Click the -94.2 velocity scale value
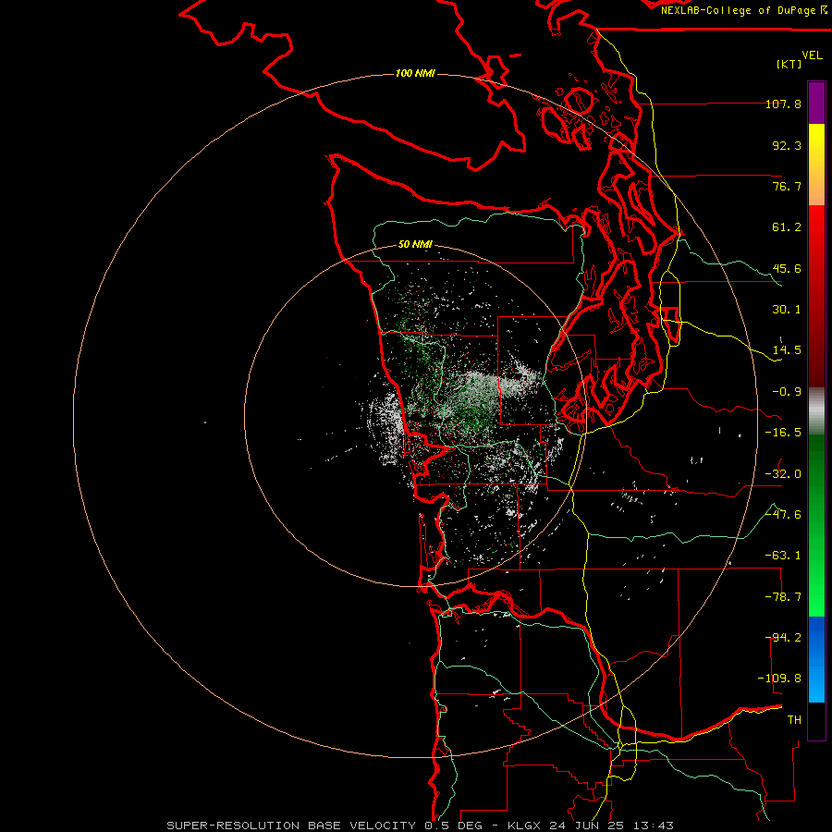The width and height of the screenshot is (832, 832). pos(783,638)
